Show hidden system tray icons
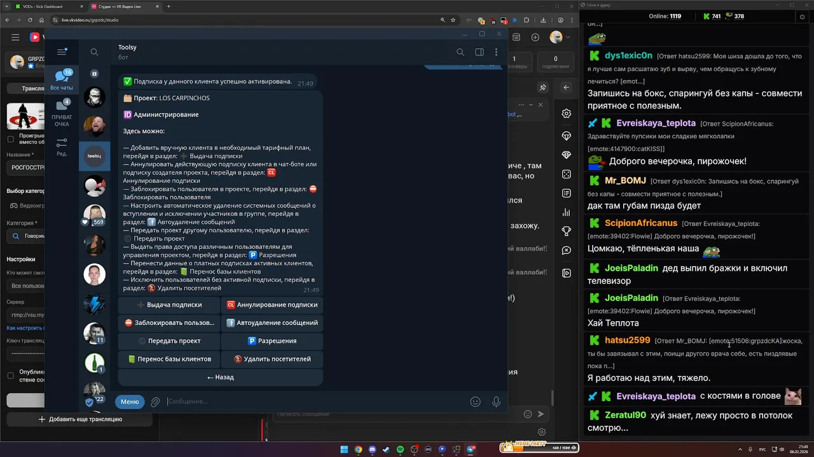 click(x=740, y=449)
